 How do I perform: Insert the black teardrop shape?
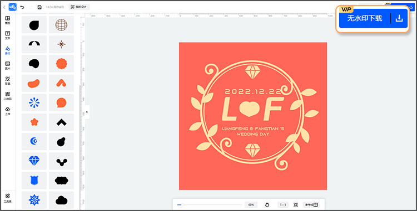[34, 25]
